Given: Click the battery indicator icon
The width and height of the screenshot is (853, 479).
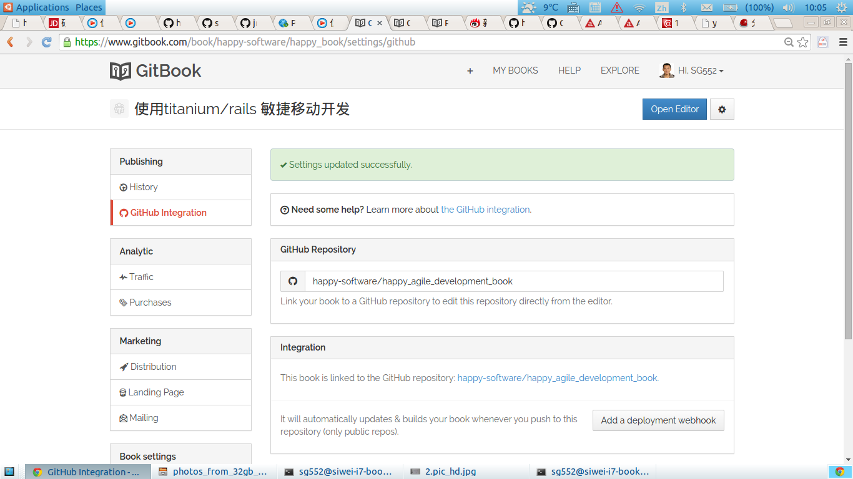Looking at the screenshot, I should pyautogui.click(x=730, y=7).
